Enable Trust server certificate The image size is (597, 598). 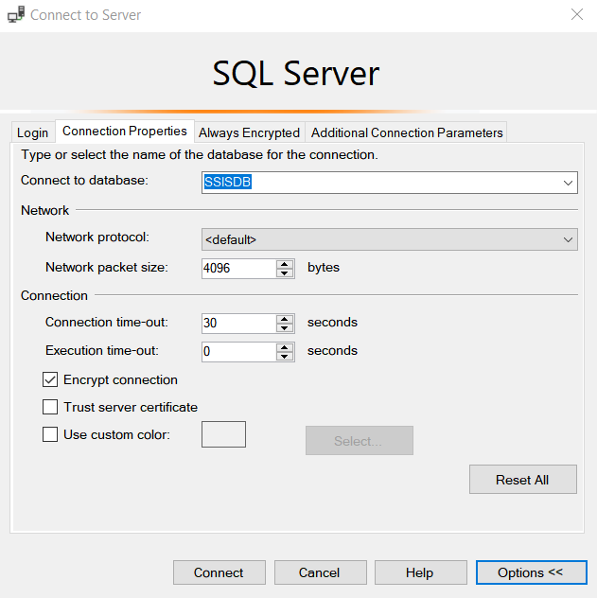pyautogui.click(x=50, y=408)
